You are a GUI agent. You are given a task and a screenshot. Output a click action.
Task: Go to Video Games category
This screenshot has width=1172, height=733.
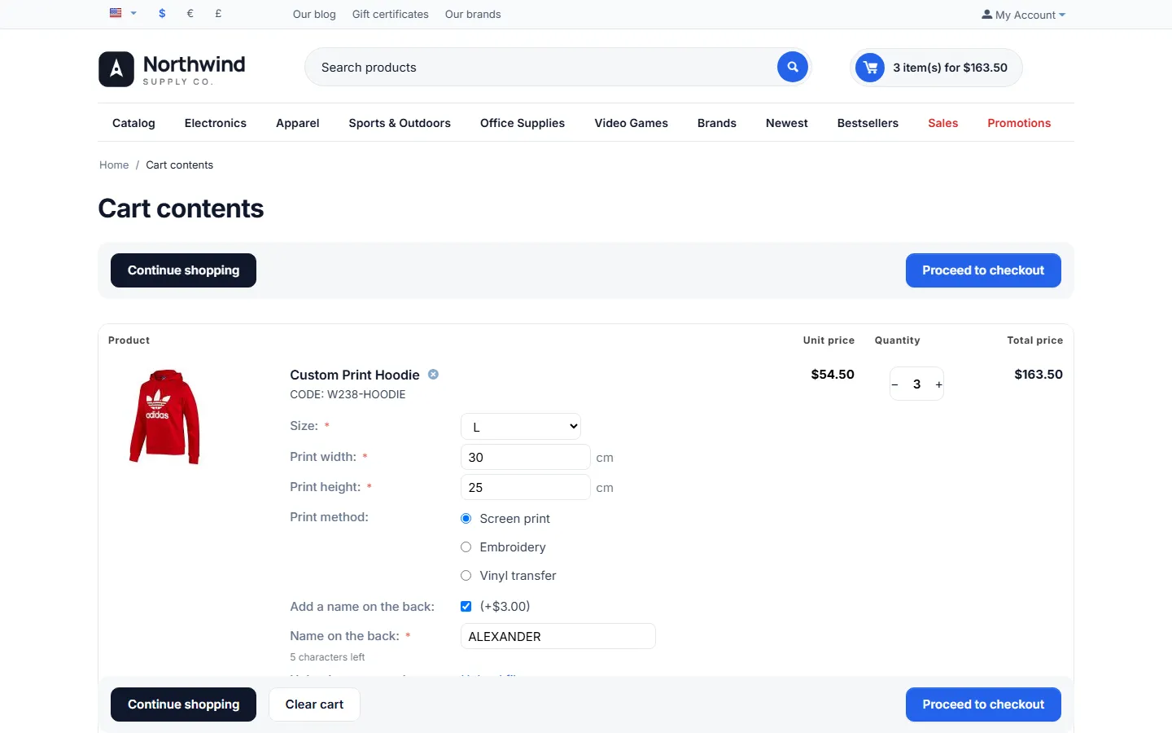(632, 123)
